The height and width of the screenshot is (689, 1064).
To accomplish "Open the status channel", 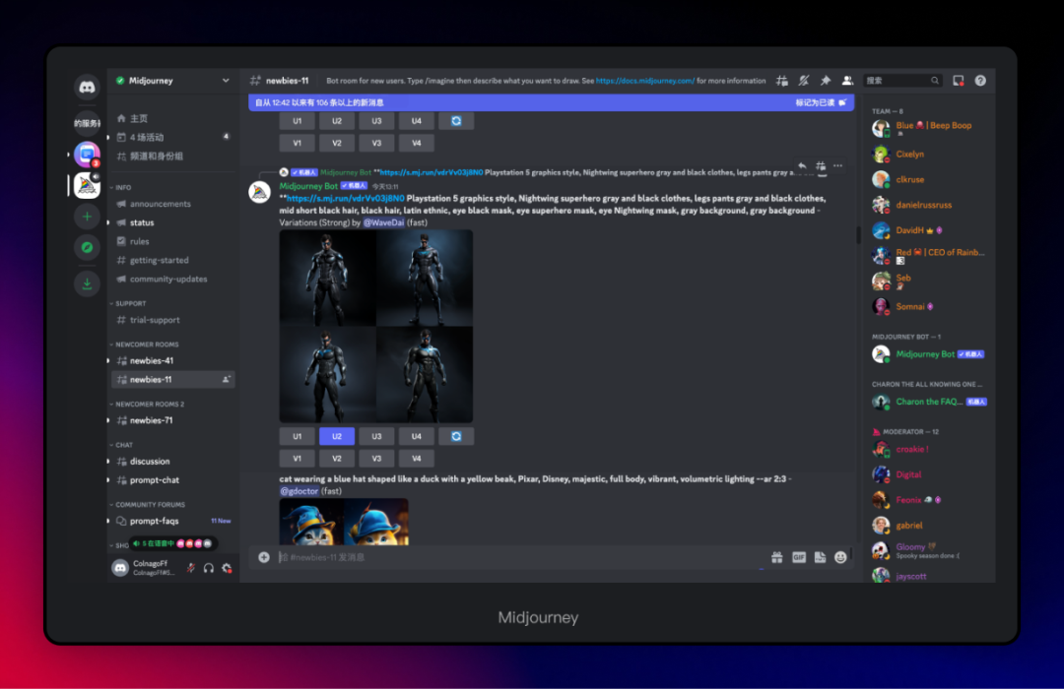I will pos(173,222).
